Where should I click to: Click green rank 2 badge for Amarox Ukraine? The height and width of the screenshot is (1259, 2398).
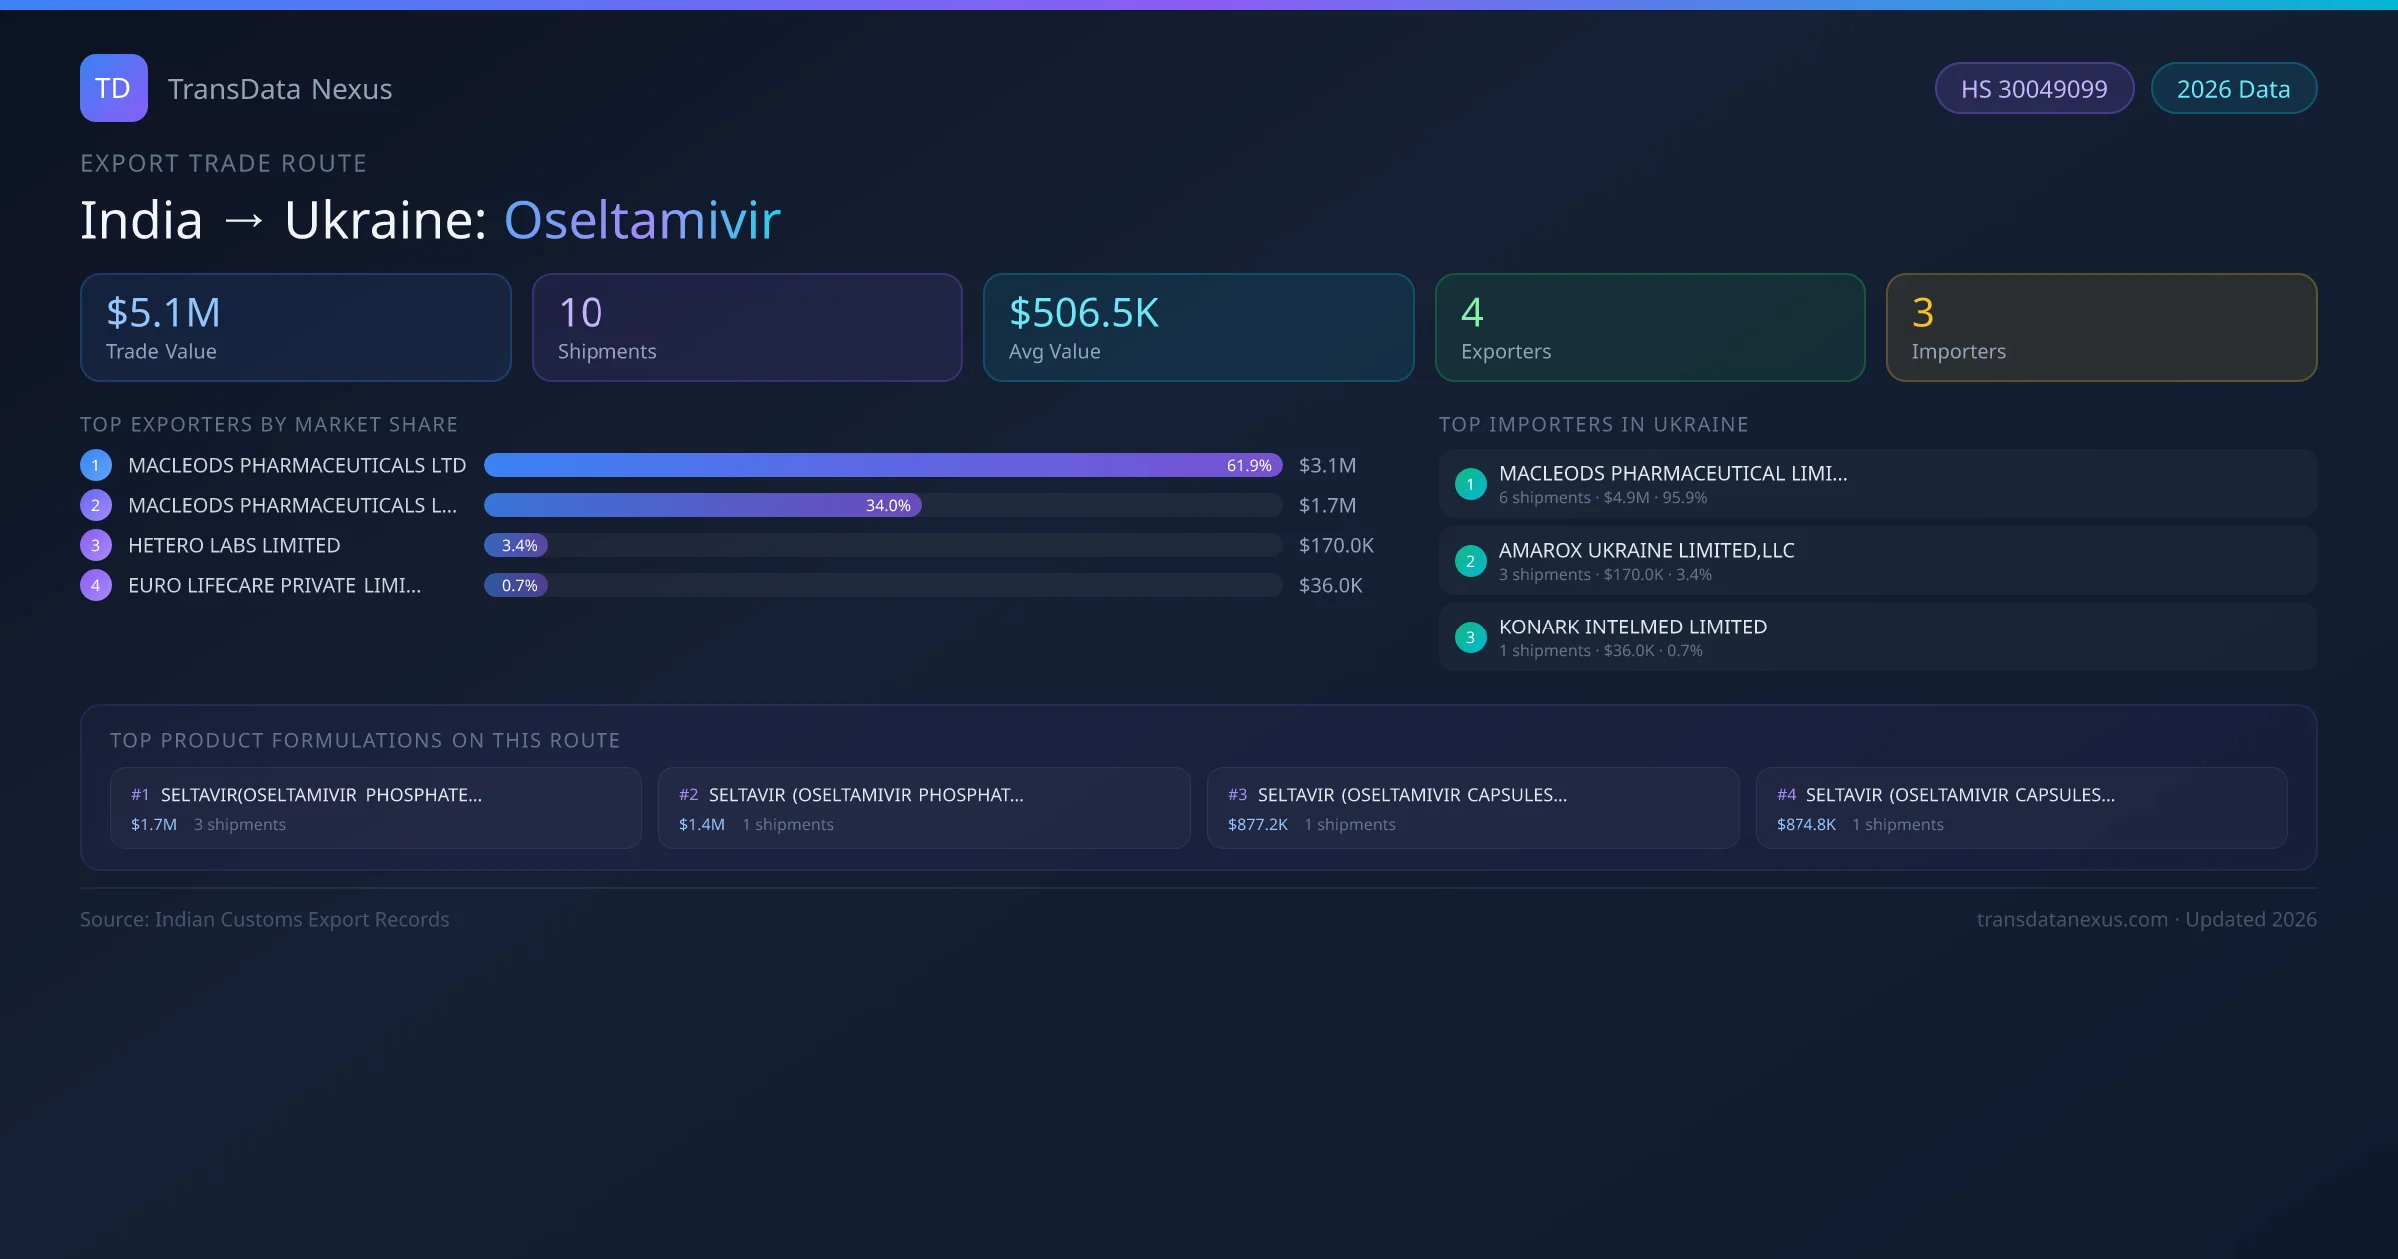point(1470,561)
